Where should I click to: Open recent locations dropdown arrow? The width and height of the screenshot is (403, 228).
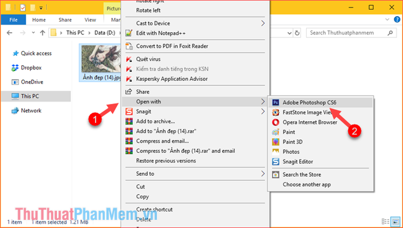(x=33, y=33)
